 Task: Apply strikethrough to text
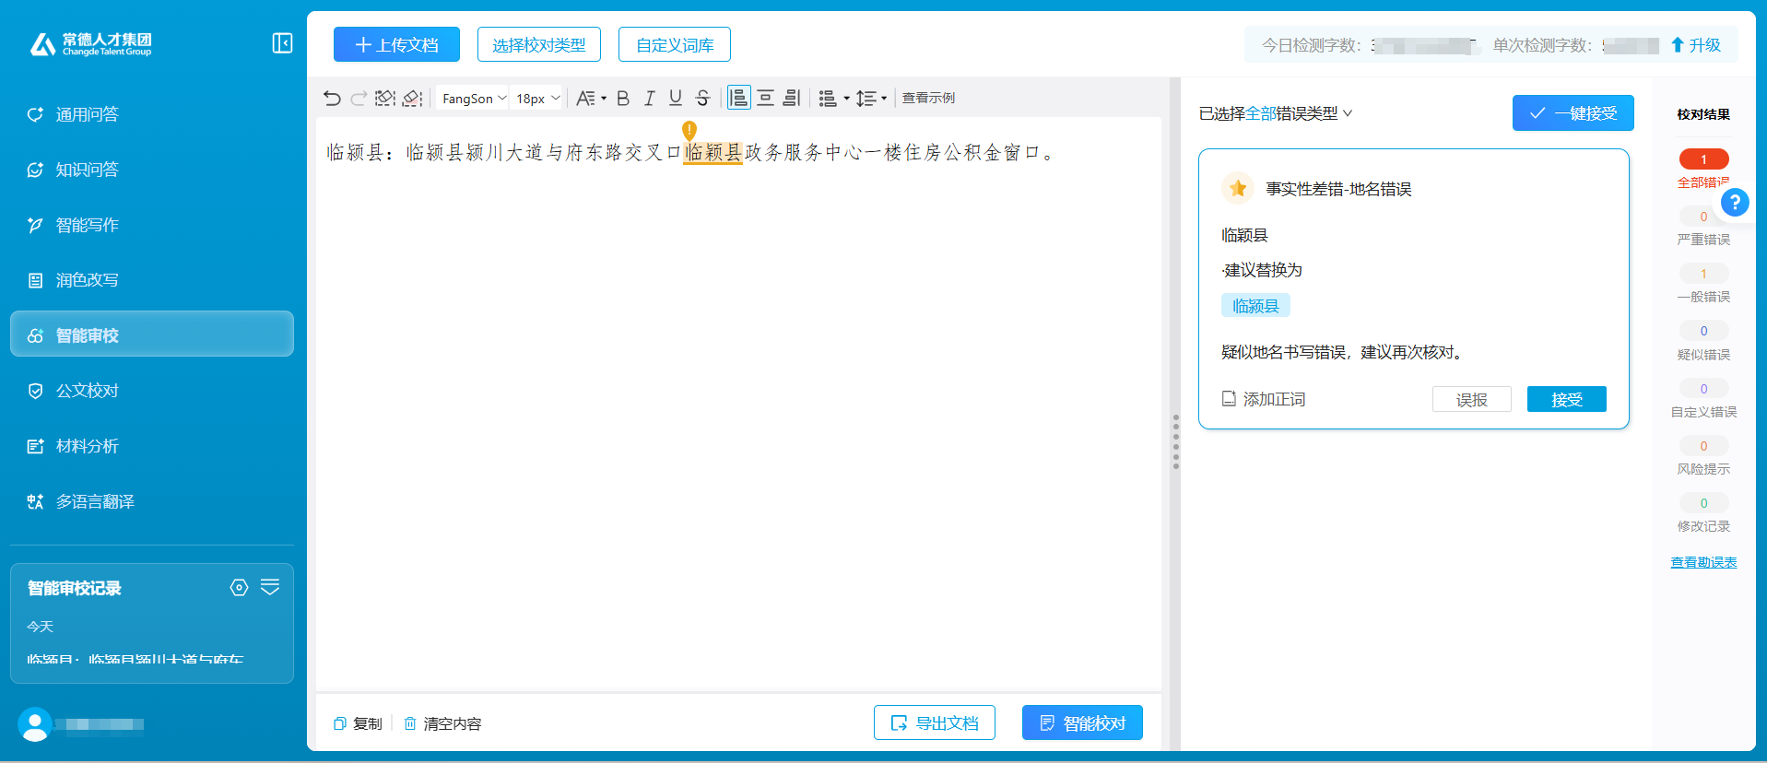tap(702, 99)
